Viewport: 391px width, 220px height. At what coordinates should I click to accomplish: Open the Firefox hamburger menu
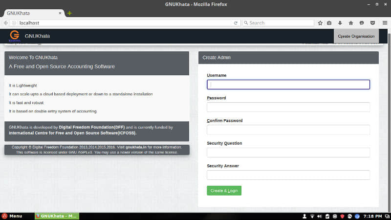[x=385, y=23]
